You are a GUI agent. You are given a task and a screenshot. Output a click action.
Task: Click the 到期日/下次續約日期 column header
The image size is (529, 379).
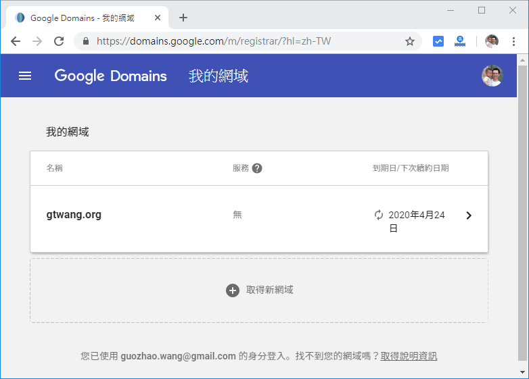pyautogui.click(x=411, y=168)
